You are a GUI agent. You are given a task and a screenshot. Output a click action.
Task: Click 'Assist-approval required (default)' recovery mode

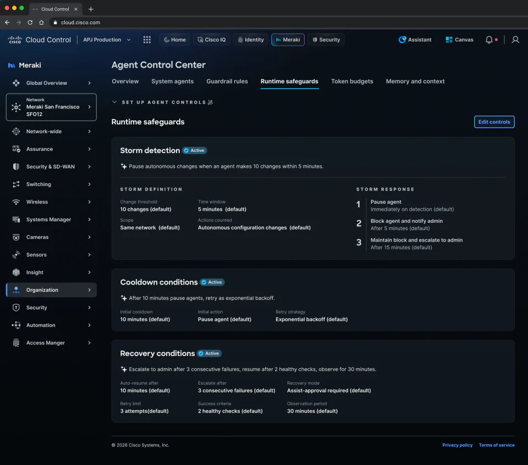coord(329,391)
